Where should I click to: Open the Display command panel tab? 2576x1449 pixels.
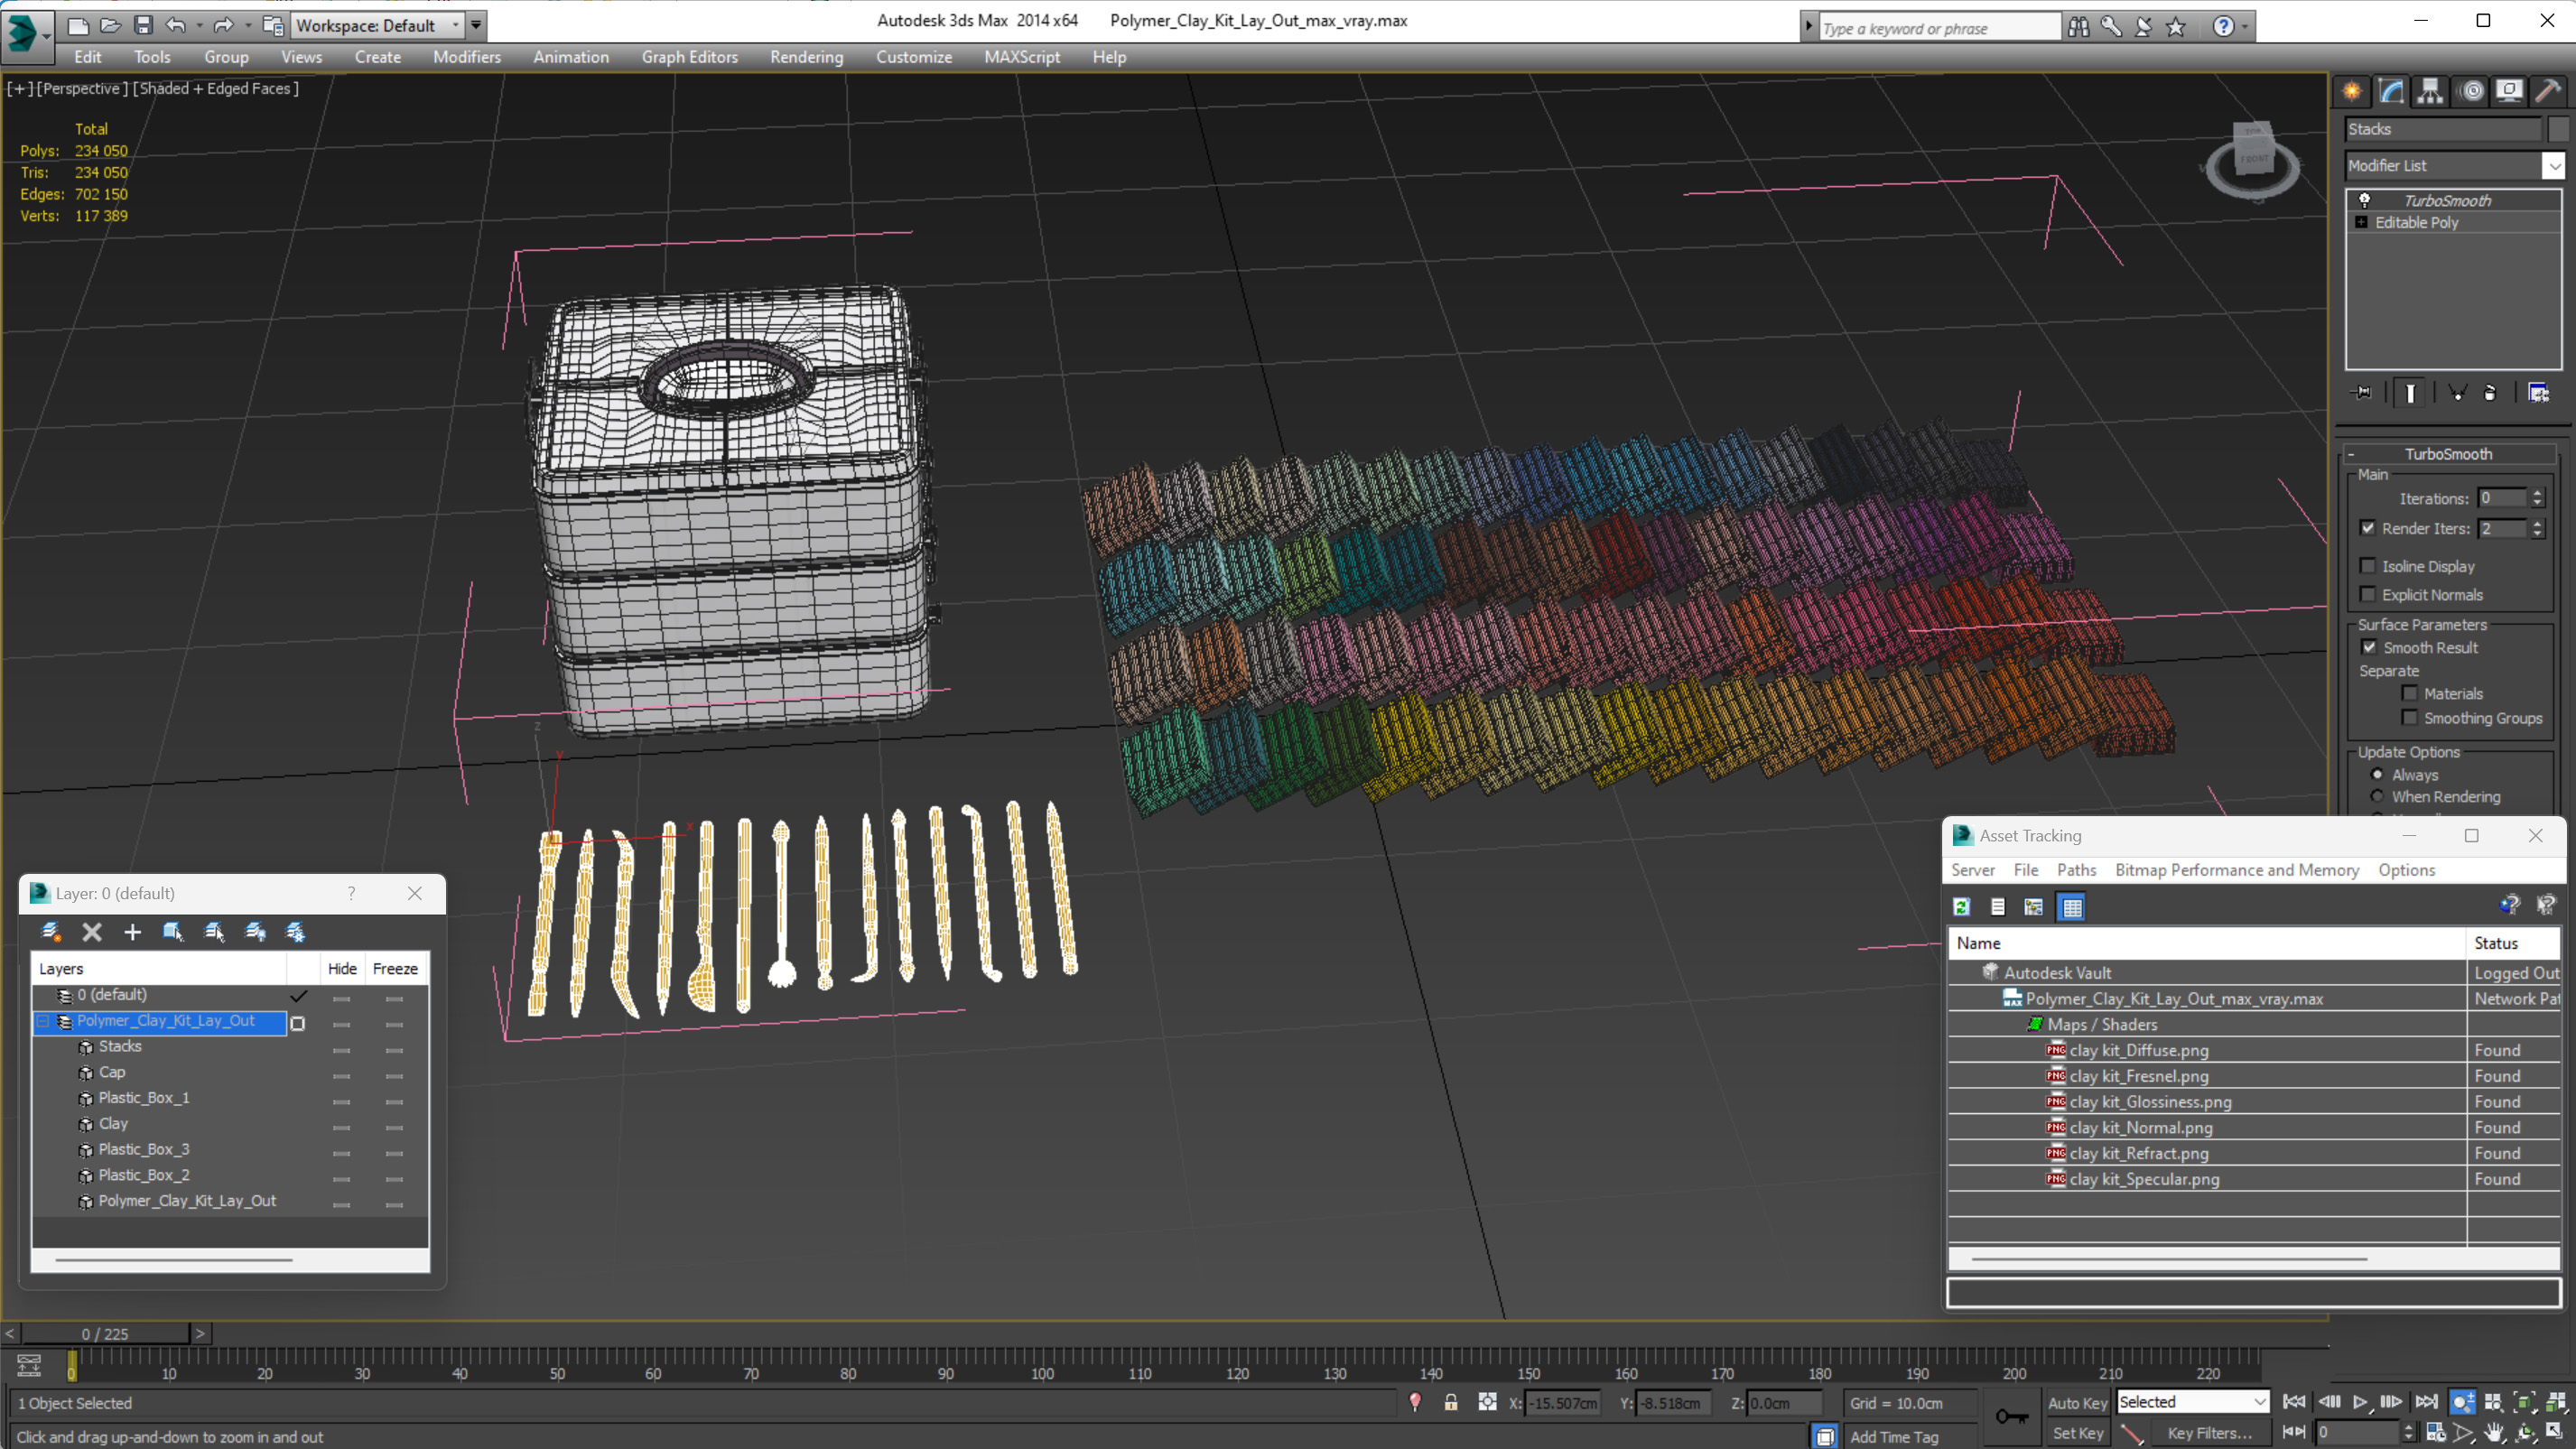2509,91
